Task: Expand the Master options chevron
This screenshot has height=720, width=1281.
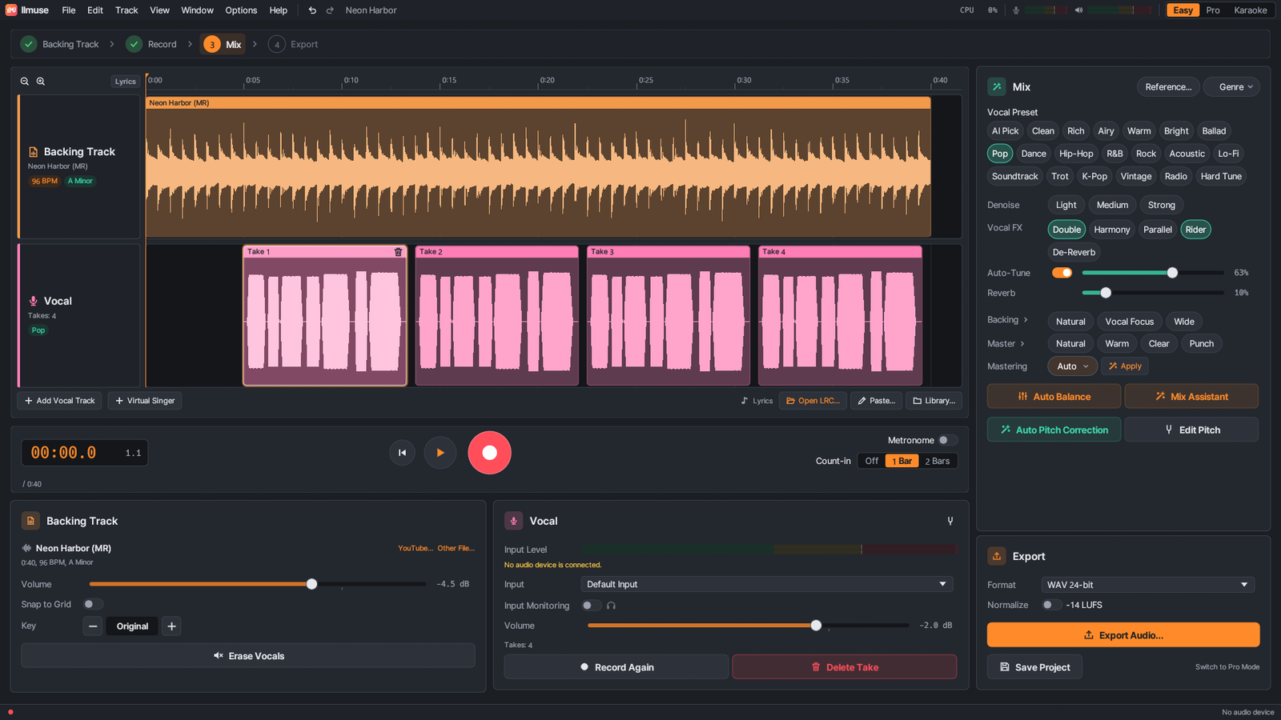Action: [1022, 344]
